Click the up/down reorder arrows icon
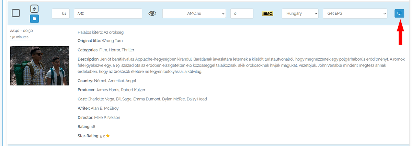The image size is (412, 146). click(x=34, y=9)
